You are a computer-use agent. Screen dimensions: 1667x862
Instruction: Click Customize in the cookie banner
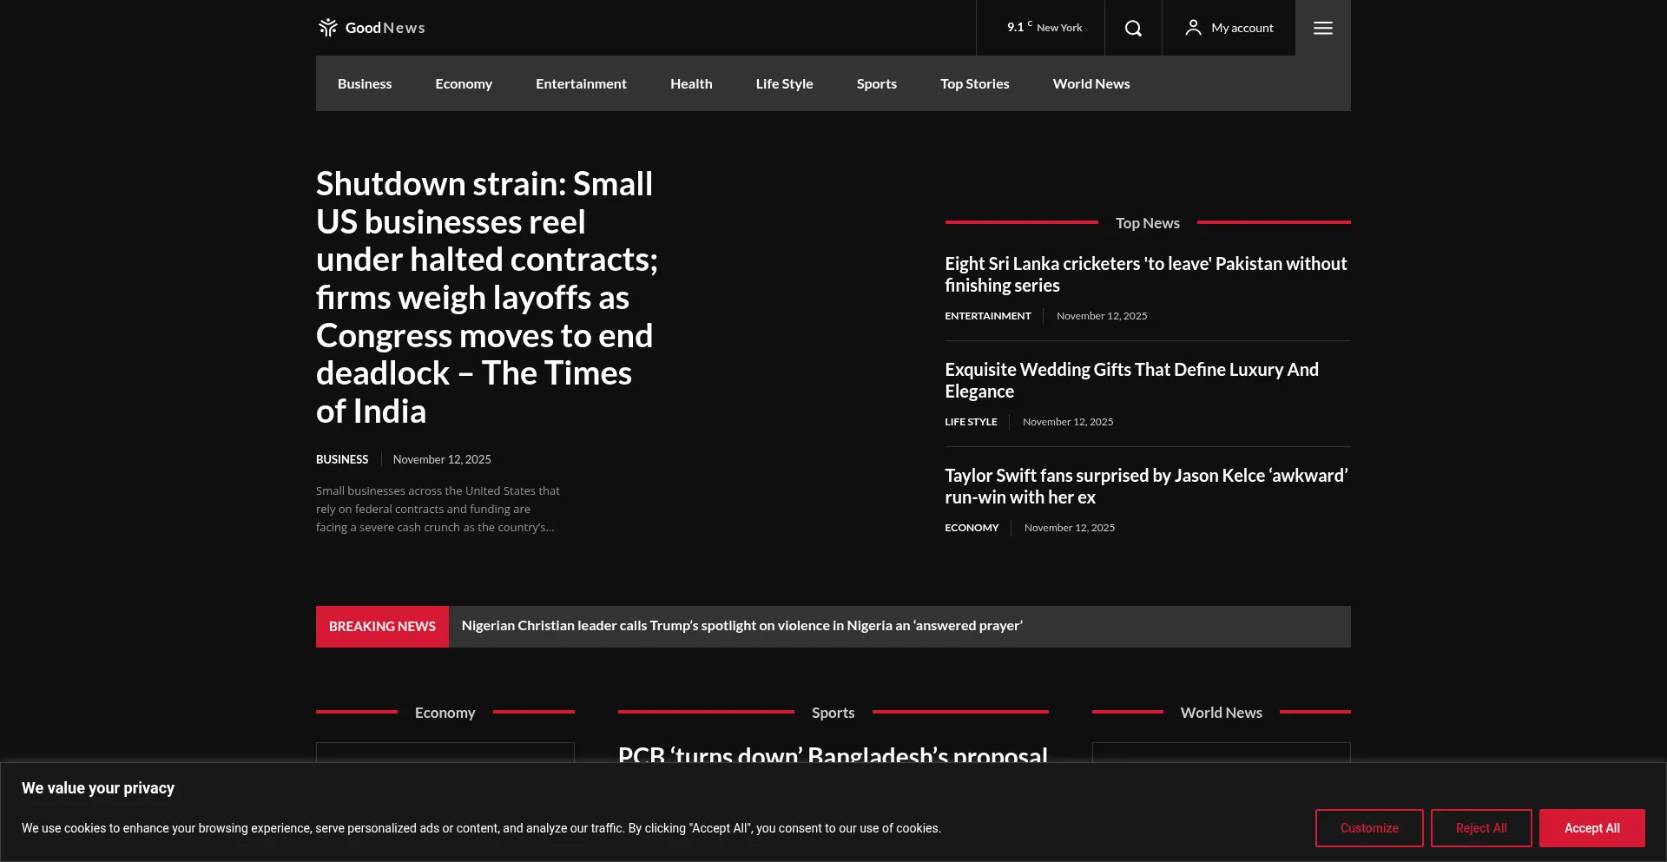coord(1368,828)
